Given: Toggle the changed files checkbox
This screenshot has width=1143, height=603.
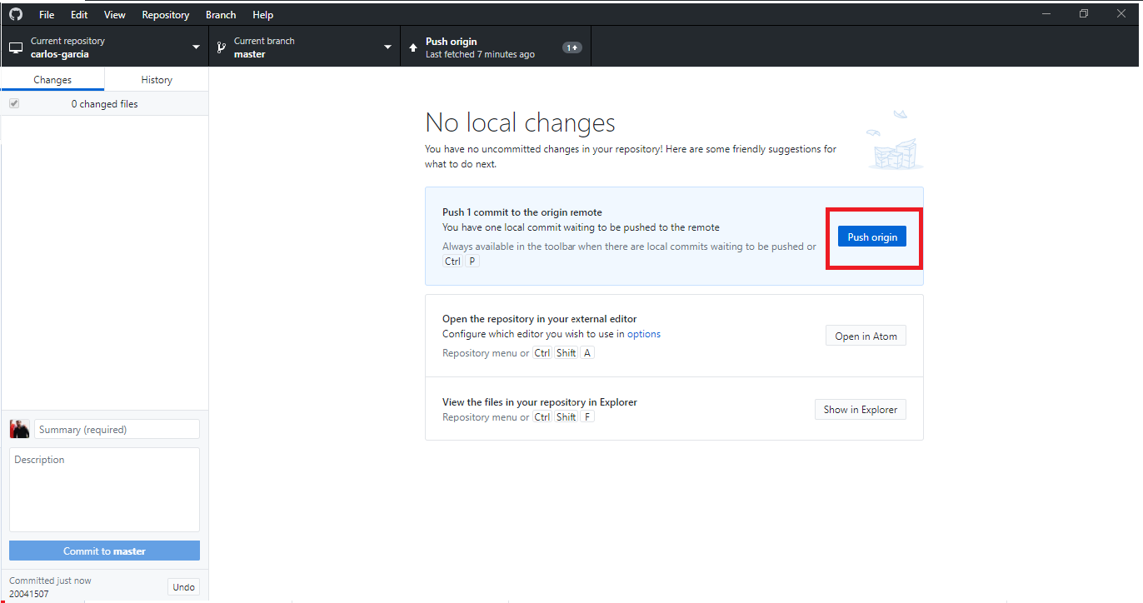Looking at the screenshot, I should 14,104.
